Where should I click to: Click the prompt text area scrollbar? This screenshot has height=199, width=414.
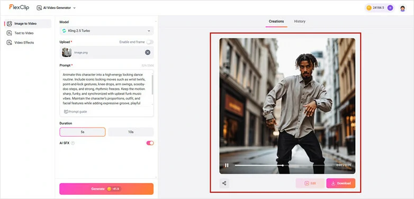coord(152,85)
